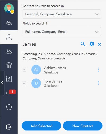Open the sidebar settings gear
The height and width of the screenshot is (134, 106).
[x=9, y=107]
